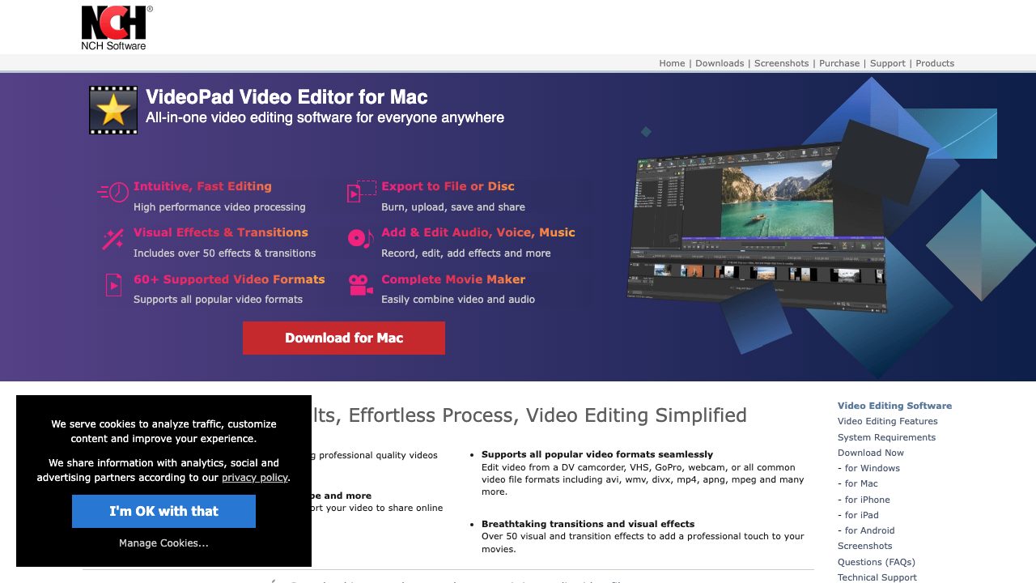Click the VideoPad gold star icon
This screenshot has height=583, width=1036.
[x=113, y=110]
